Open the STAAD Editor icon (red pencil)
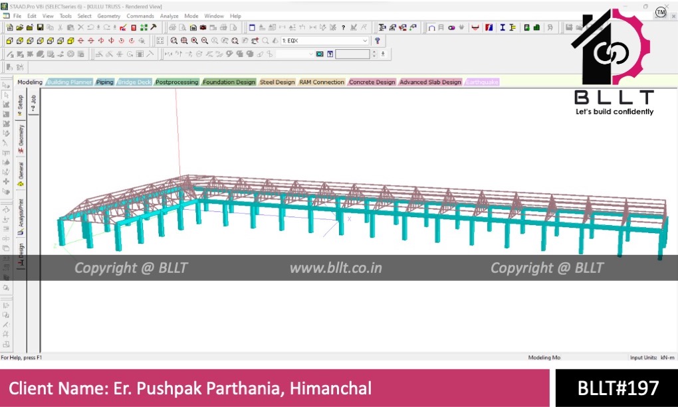This screenshot has height=407, width=678. click(123, 27)
